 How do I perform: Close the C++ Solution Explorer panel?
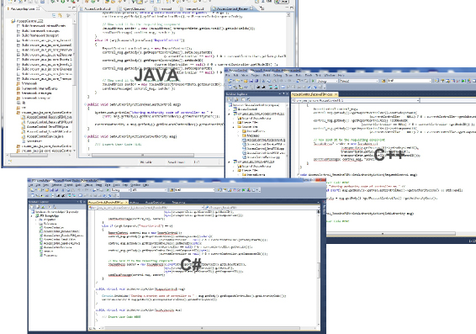(287, 94)
